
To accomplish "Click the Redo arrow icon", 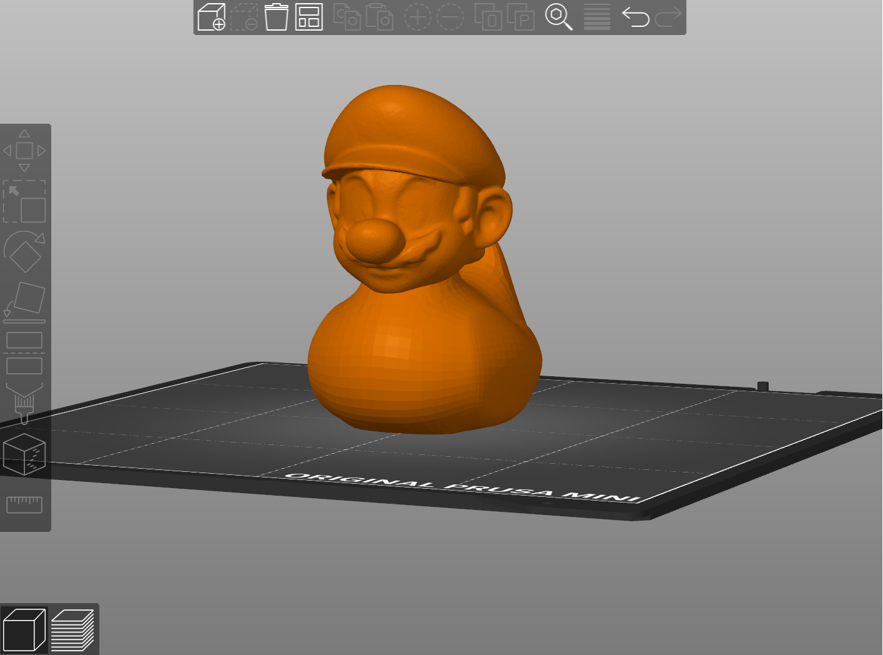I will [x=668, y=17].
